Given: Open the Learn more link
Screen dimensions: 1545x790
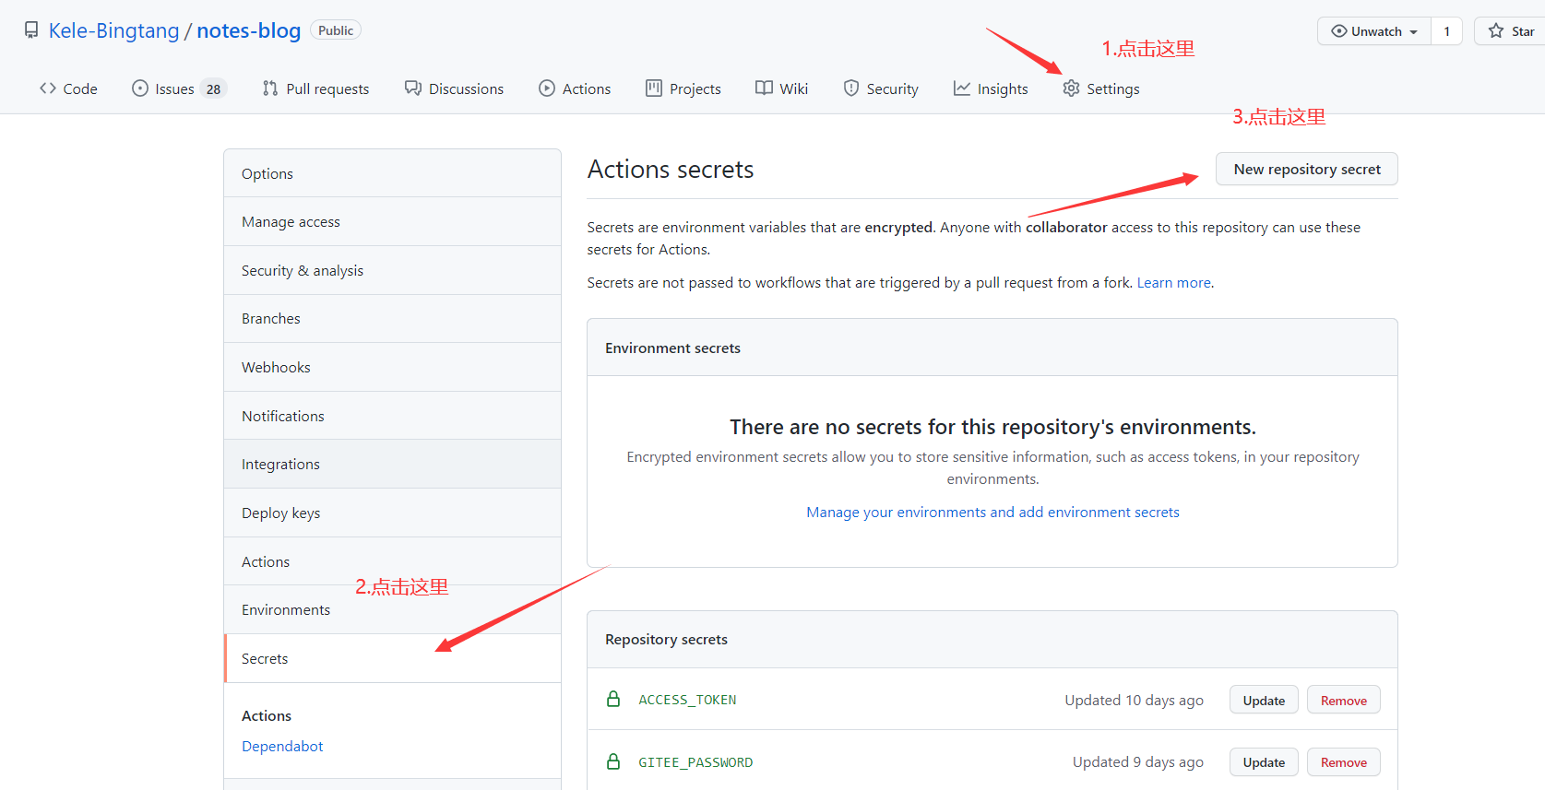Looking at the screenshot, I should [1173, 283].
